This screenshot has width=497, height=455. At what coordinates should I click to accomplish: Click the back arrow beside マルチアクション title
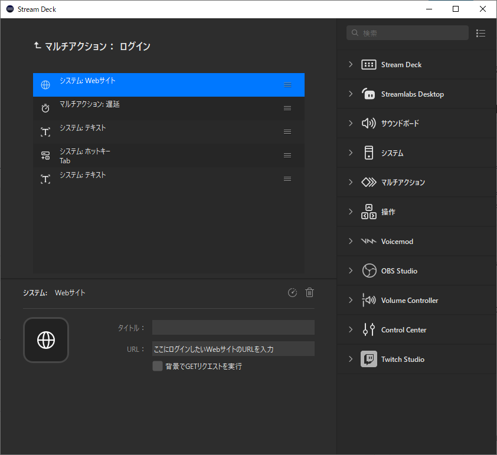pos(37,45)
